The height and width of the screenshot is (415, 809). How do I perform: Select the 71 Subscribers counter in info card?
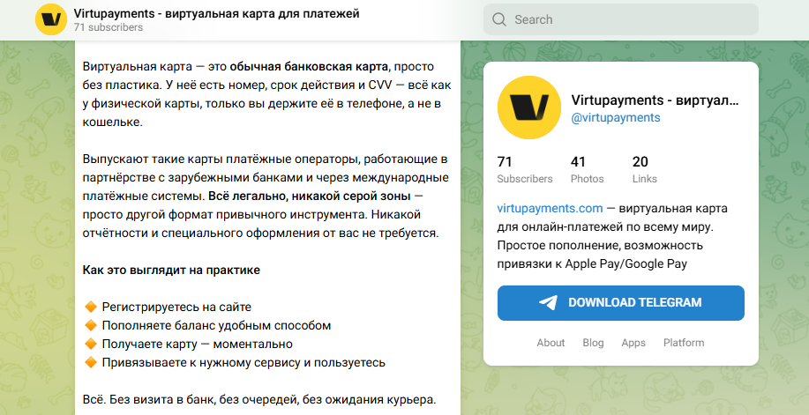click(525, 169)
